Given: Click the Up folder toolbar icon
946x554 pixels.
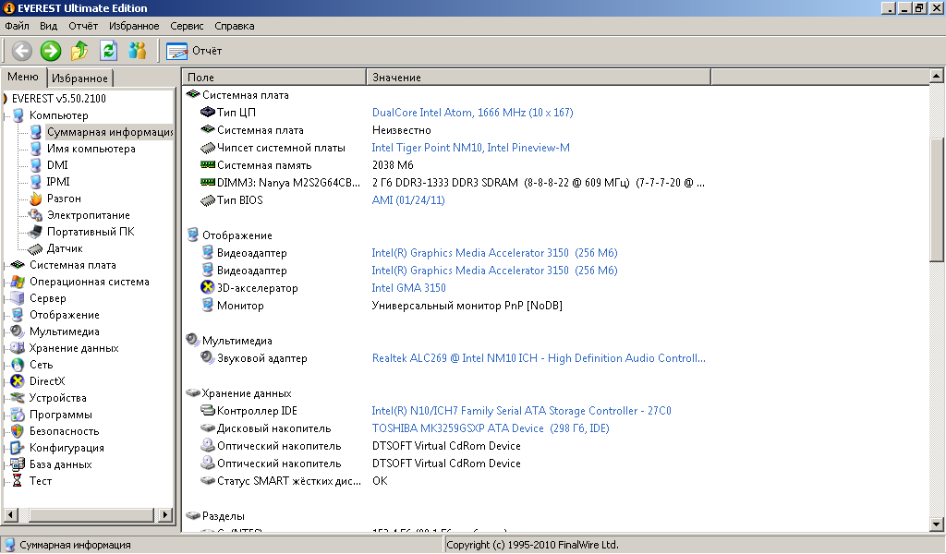Looking at the screenshot, I should pyautogui.click(x=79, y=51).
